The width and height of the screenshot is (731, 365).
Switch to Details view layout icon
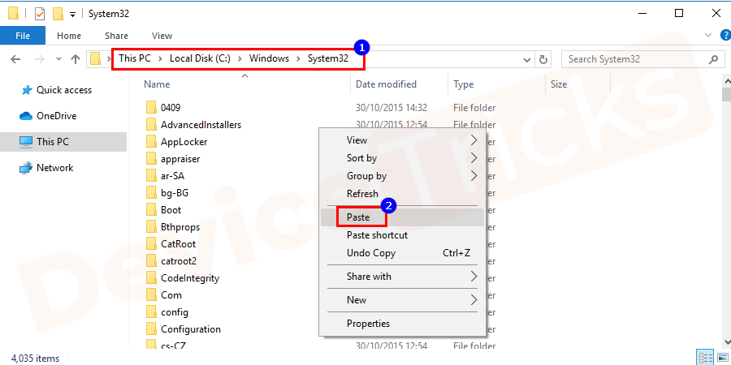(x=705, y=358)
